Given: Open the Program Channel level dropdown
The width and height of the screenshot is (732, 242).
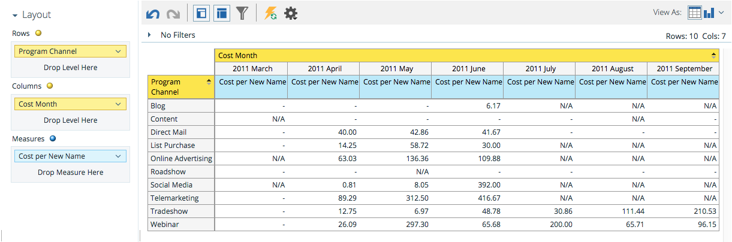Looking at the screenshot, I should 118,52.
